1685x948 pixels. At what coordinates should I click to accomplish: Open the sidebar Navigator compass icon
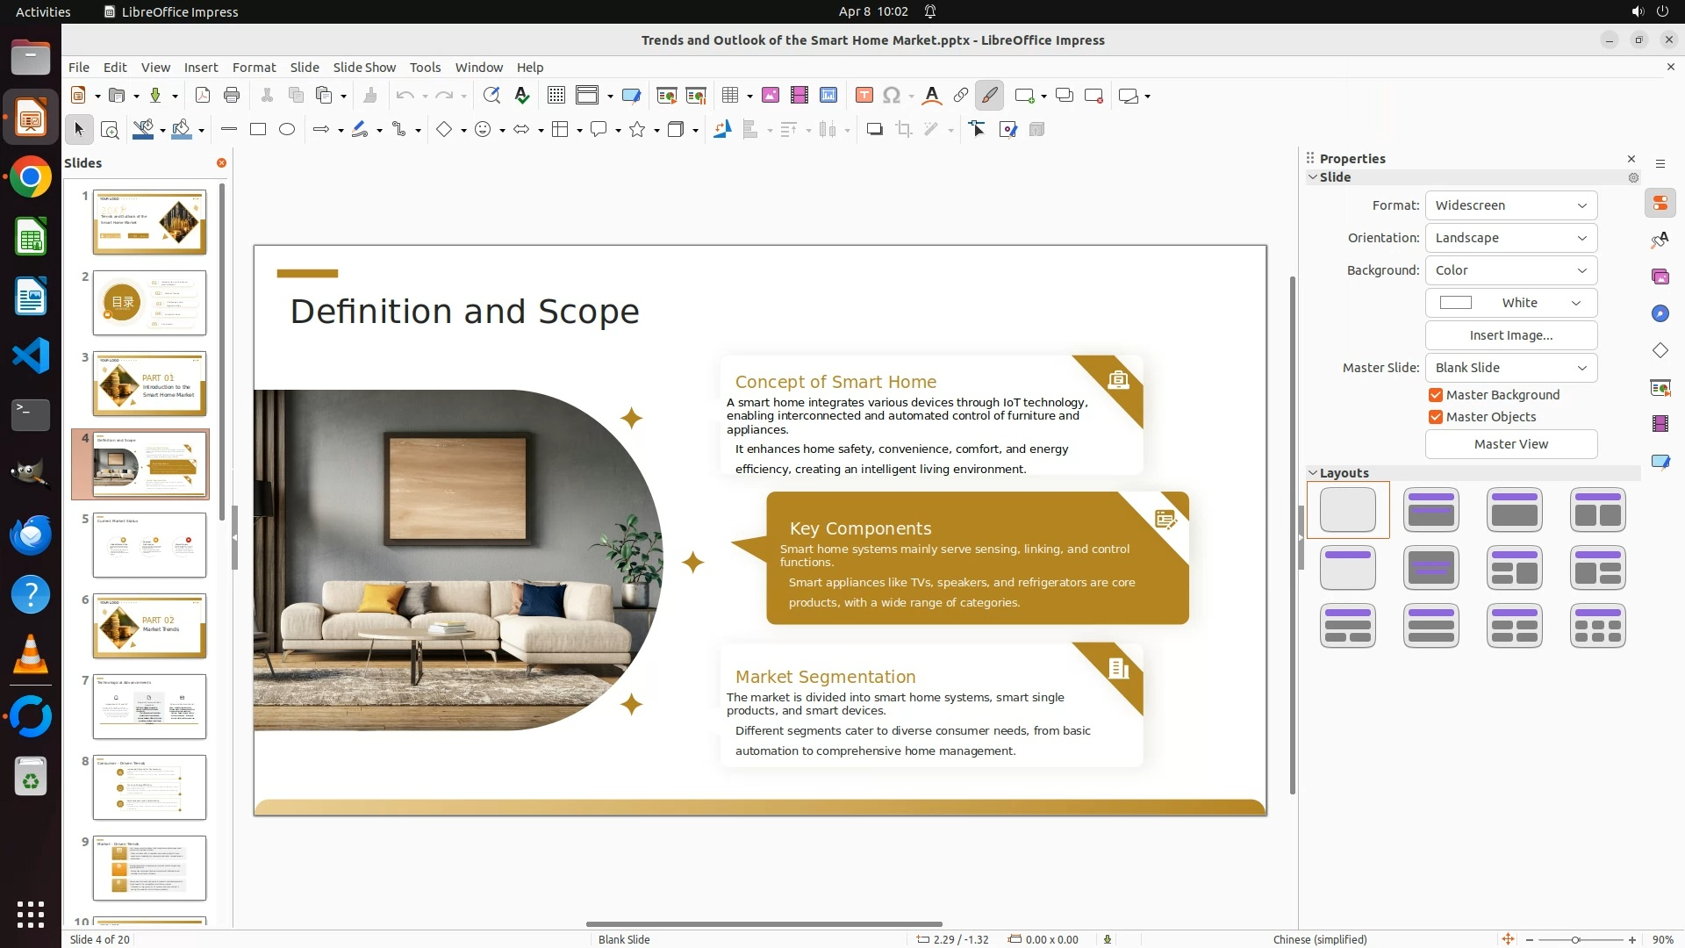pos(1660,314)
